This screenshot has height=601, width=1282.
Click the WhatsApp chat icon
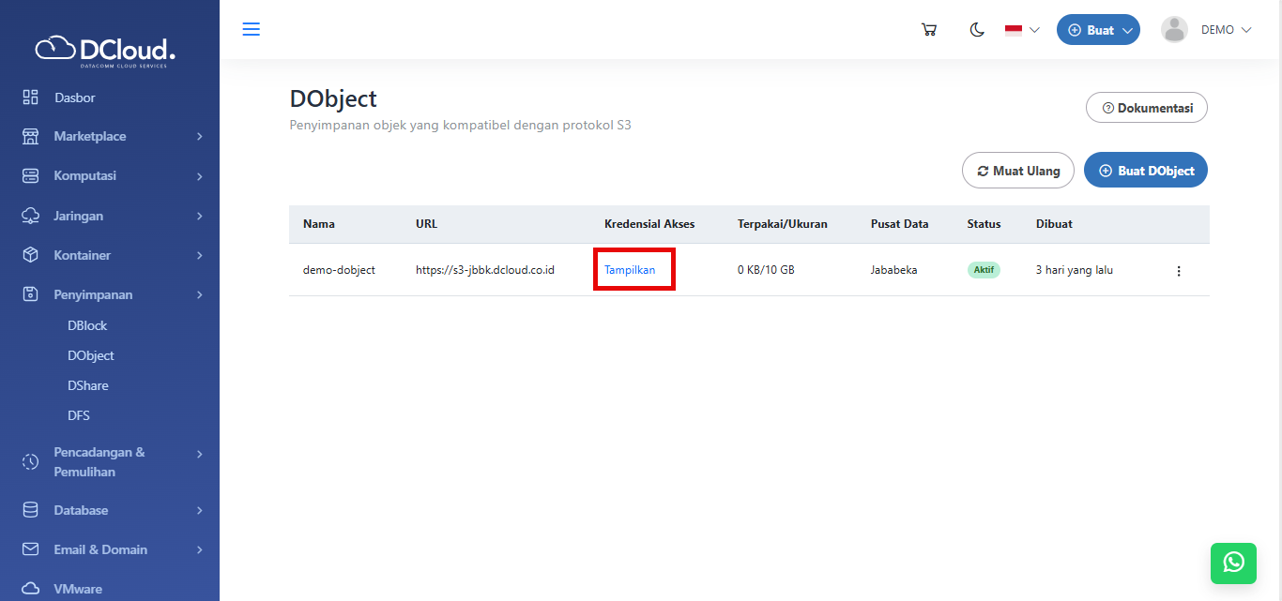coord(1233,562)
